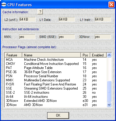Select the SSE-2 feature entry
The height and width of the screenshot is (121, 116).
tap(55, 93)
